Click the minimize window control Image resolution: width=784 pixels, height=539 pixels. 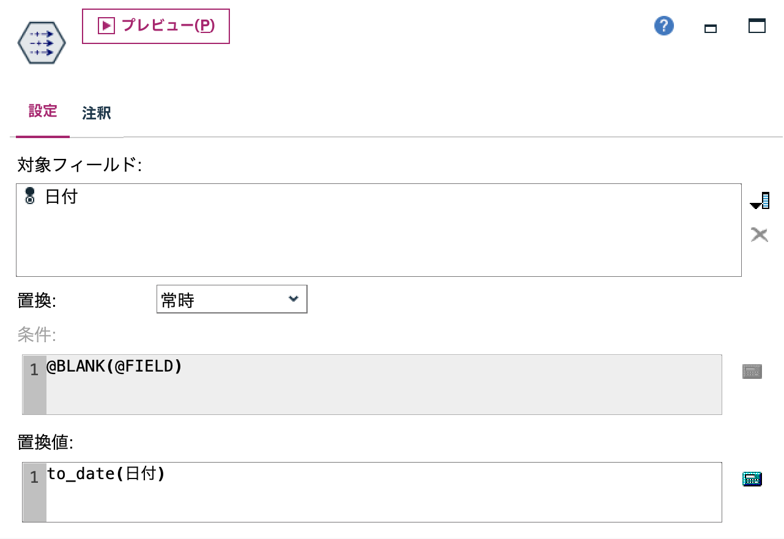[x=710, y=28]
